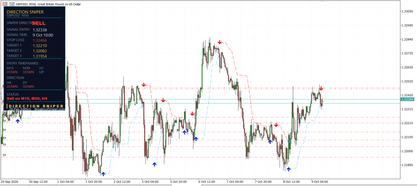Click the 6 Oct 12:00 time axis label
This screenshot has width=417, height=186.
tap(207, 182)
